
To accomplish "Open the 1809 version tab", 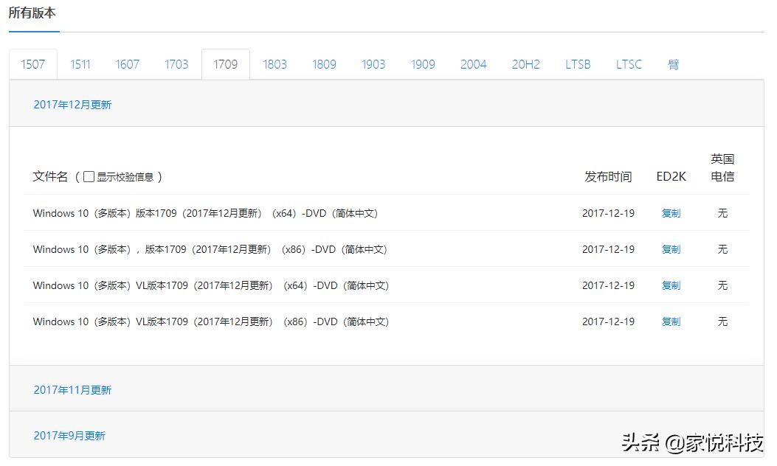I will [x=324, y=64].
